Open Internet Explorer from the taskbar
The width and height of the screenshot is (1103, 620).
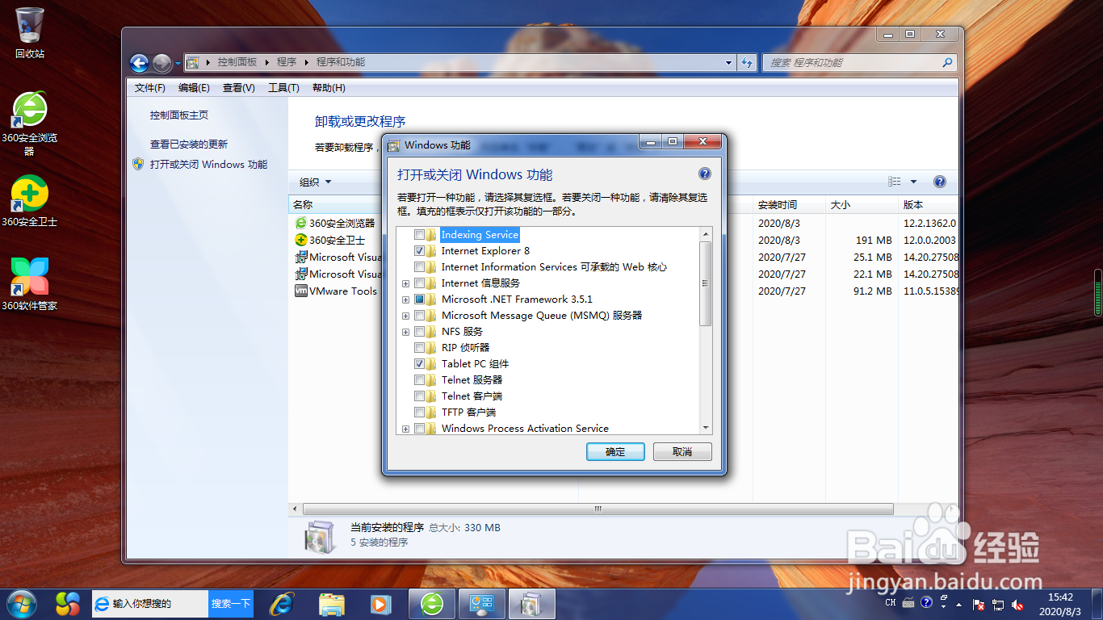click(282, 604)
